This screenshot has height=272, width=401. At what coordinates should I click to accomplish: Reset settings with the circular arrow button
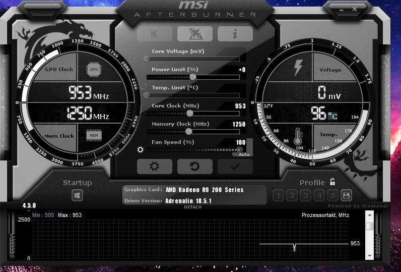[x=195, y=167]
